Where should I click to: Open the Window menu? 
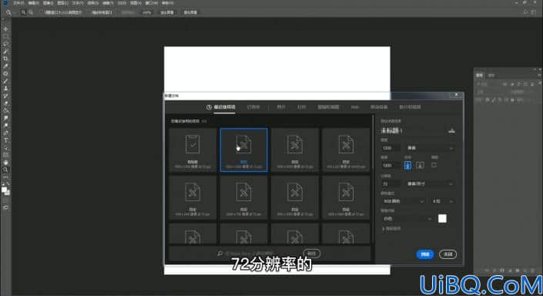click(x=152, y=3)
